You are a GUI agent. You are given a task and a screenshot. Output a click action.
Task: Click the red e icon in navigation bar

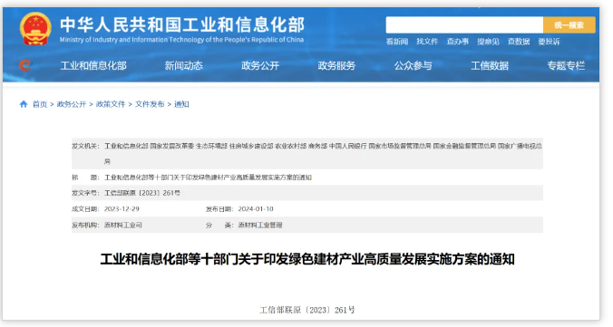25,65
